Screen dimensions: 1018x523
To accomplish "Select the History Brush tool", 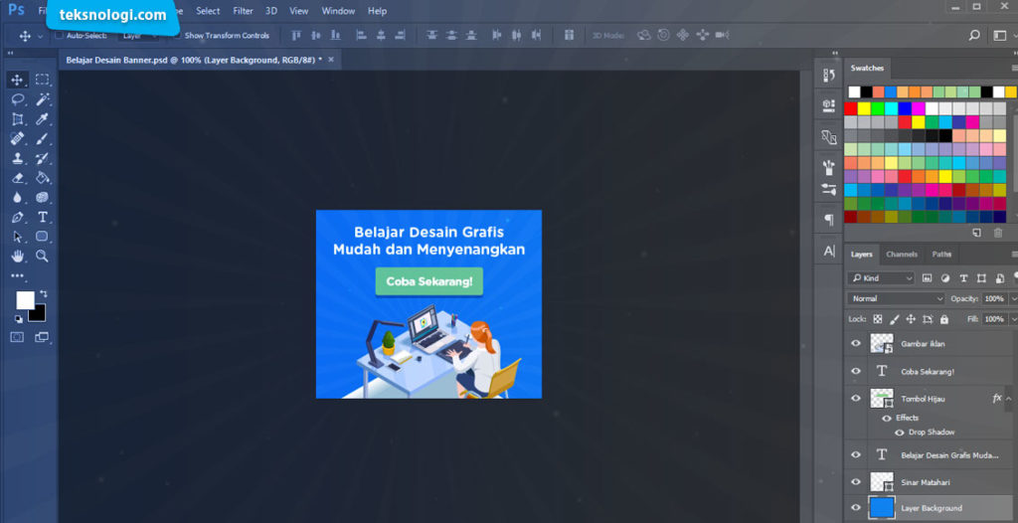I will tap(42, 158).
